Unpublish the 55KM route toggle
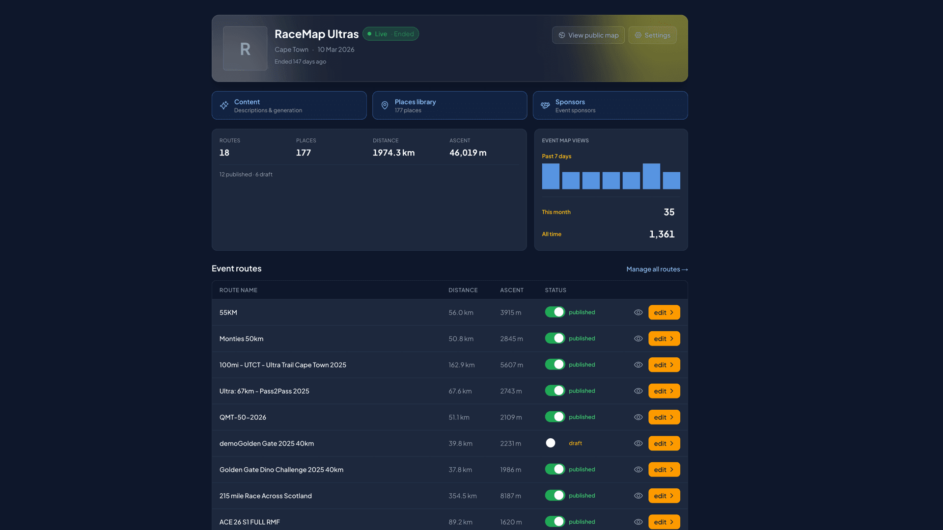The width and height of the screenshot is (943, 530). tap(555, 312)
